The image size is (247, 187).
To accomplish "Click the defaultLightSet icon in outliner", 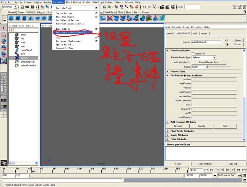I will tap(17, 61).
